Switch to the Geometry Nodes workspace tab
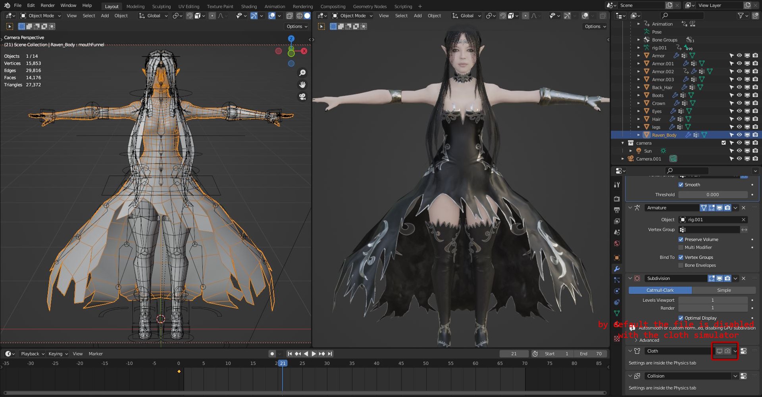This screenshot has width=762, height=397. [370, 6]
